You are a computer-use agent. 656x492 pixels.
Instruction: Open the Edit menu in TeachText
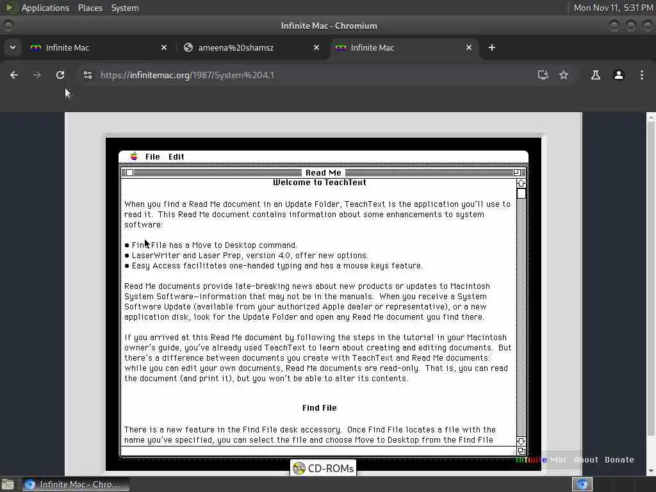tap(176, 156)
